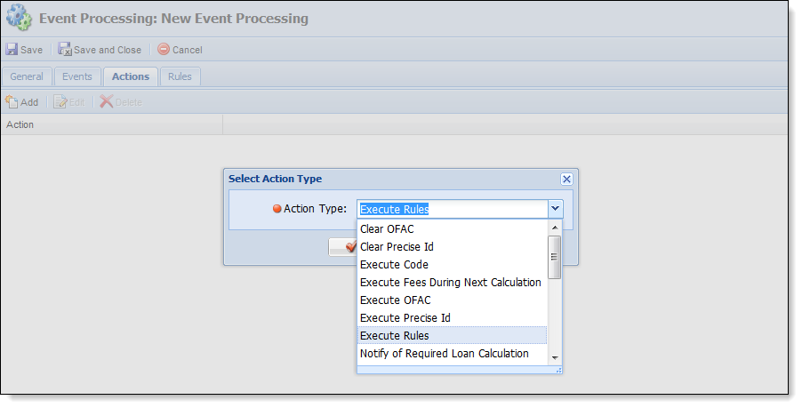This screenshot has width=802, height=408.
Task: Collapse the Action Type dropdown arrow
Action: tap(555, 209)
